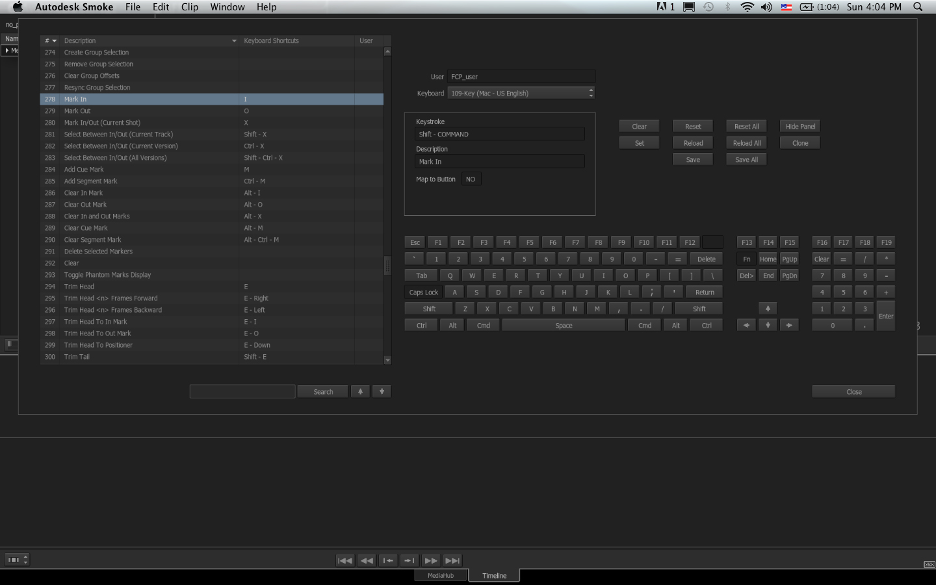Open the Keyboard layout dropdown

[x=521, y=94]
